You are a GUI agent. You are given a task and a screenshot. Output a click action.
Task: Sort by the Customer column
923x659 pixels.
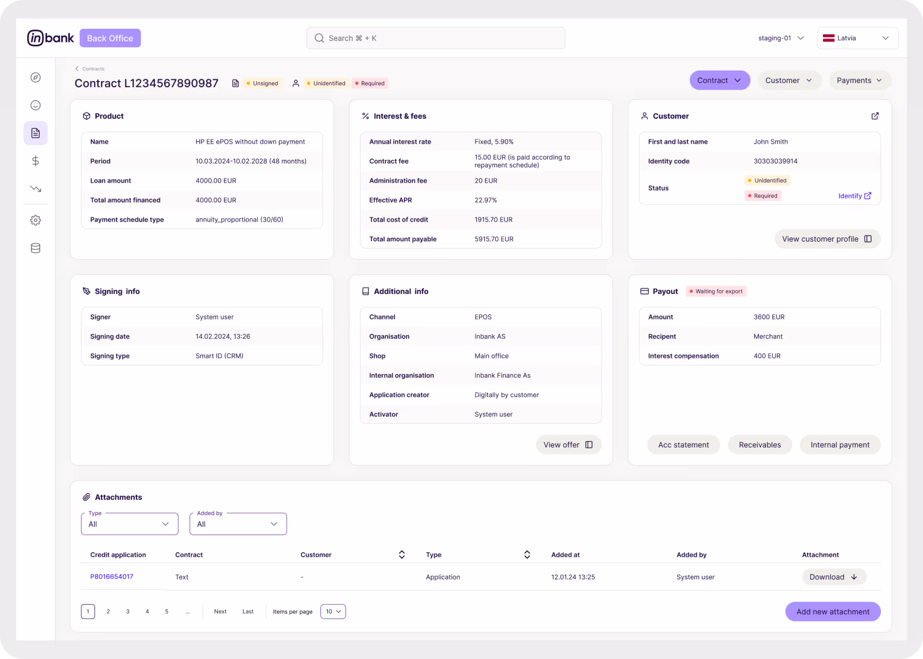[401, 555]
